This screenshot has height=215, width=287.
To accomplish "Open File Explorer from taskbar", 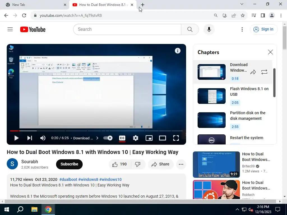I will click(34, 209).
